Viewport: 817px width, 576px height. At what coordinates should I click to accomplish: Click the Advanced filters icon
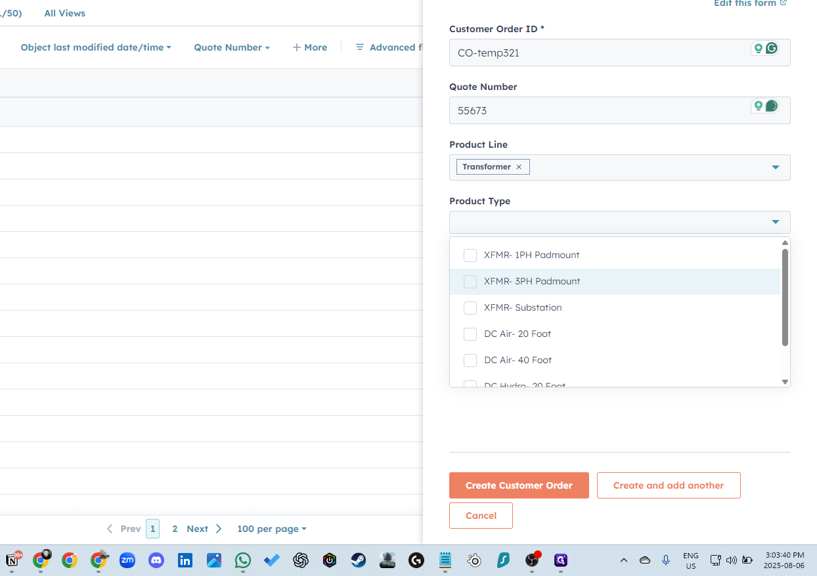[360, 47]
